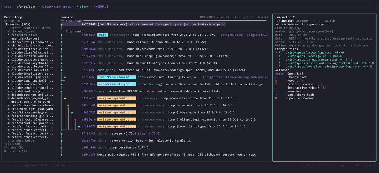The image size is (379, 173).
Task: Click the down-arrow icon beside claude/agitated-elion branch
Action: pos(8,49)
